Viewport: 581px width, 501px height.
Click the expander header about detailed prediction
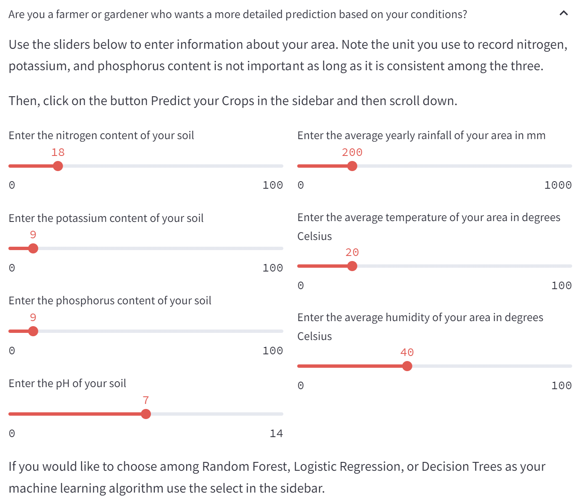click(290, 14)
